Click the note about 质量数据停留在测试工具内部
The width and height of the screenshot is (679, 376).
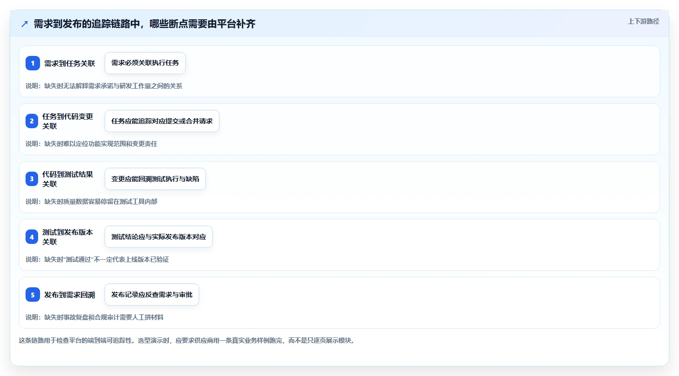[x=92, y=201]
